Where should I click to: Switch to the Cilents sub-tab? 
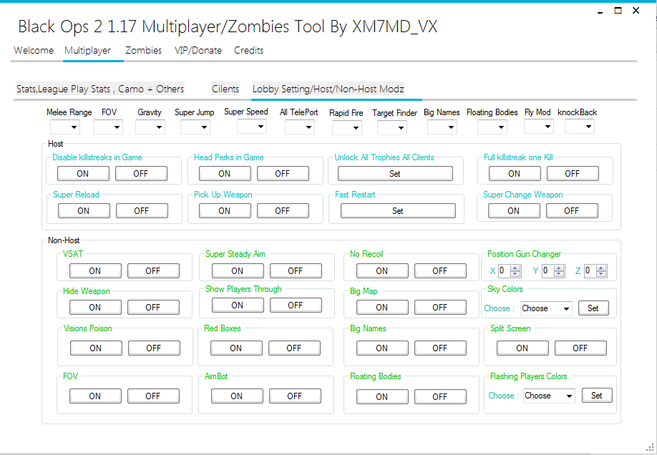tap(225, 89)
